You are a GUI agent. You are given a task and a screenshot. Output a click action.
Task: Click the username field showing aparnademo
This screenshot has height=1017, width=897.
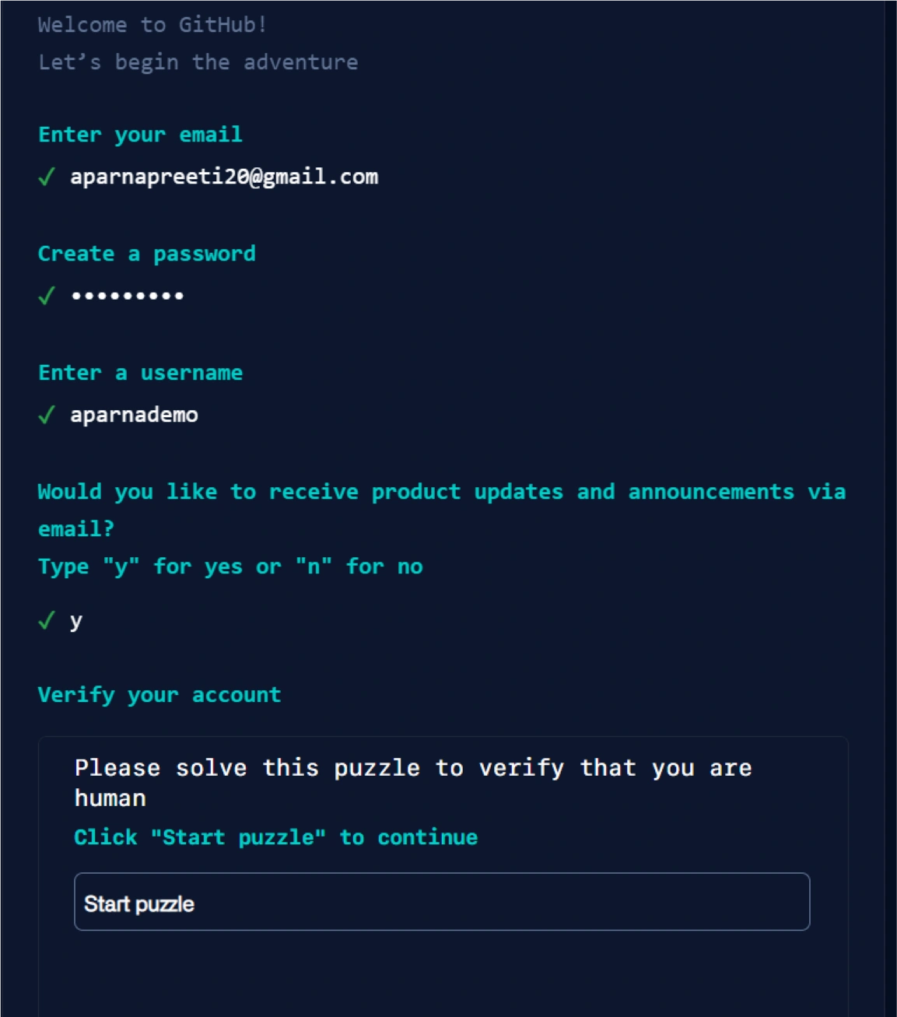pyautogui.click(x=134, y=415)
